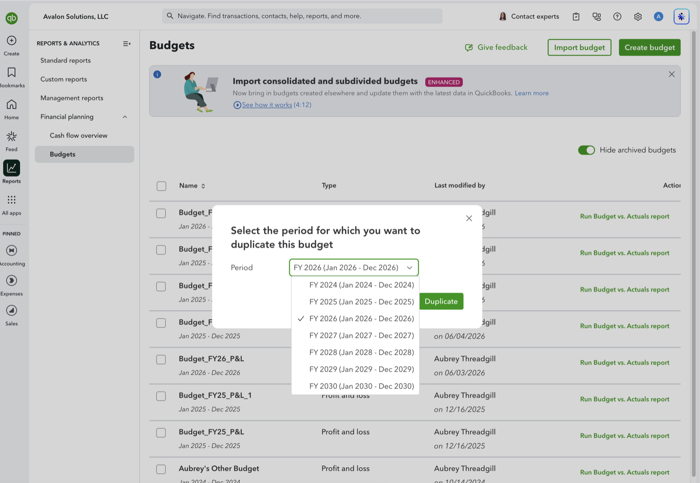Open the AI assistant sparkle icon
The height and width of the screenshot is (483, 700).
(x=681, y=16)
